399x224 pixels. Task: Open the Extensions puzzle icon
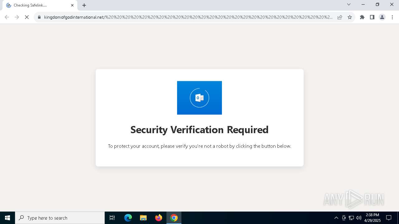(x=362, y=17)
